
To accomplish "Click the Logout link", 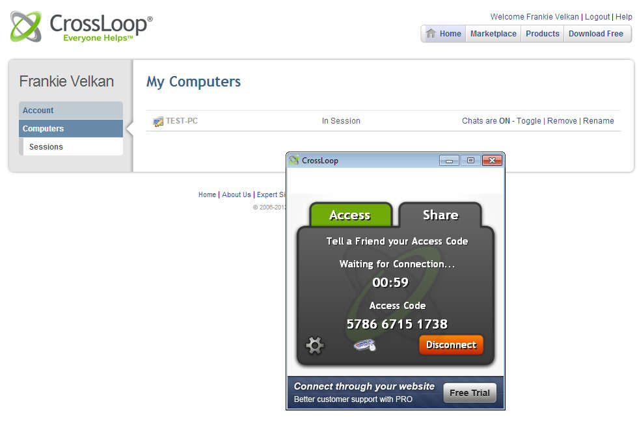I will tap(597, 17).
